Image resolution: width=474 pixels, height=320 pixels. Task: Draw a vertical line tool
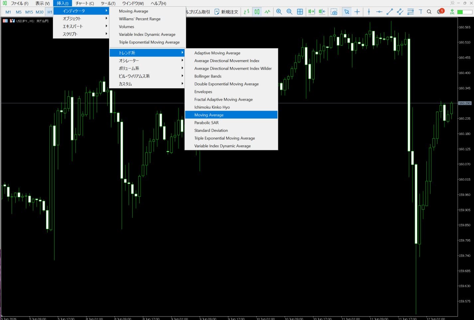click(x=369, y=12)
